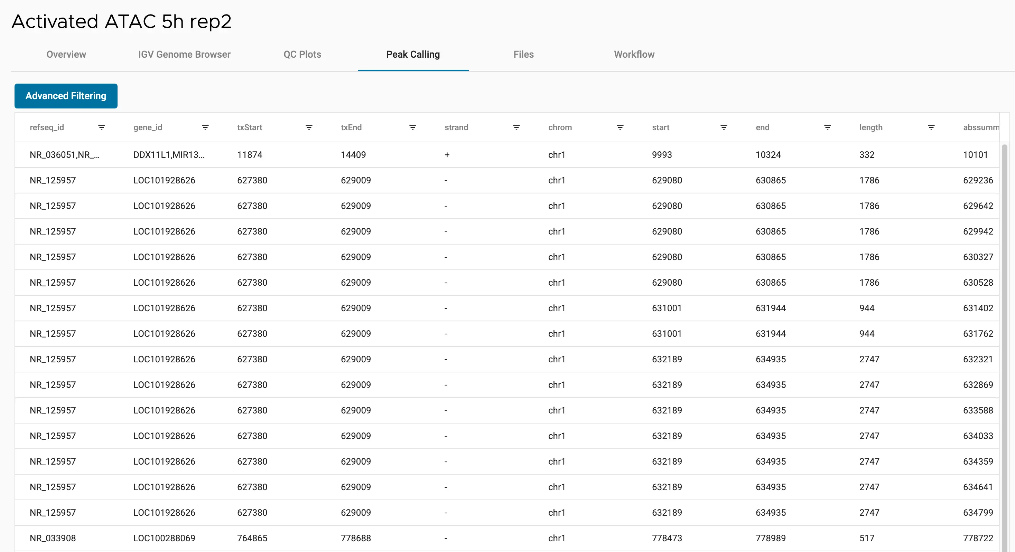
Task: Sort by the txStart column header
Action: pyautogui.click(x=250, y=127)
